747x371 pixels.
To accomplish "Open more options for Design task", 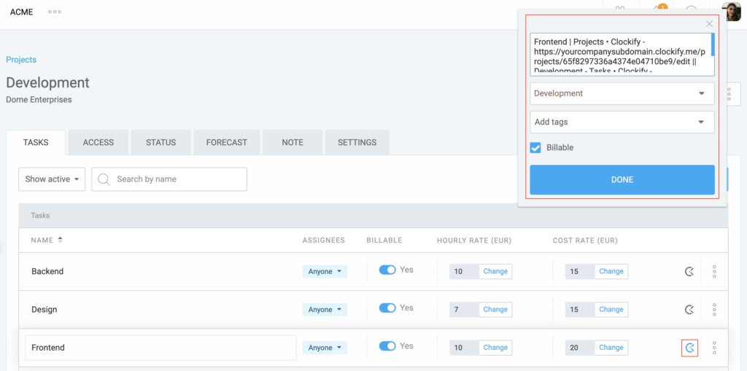I will (x=714, y=310).
